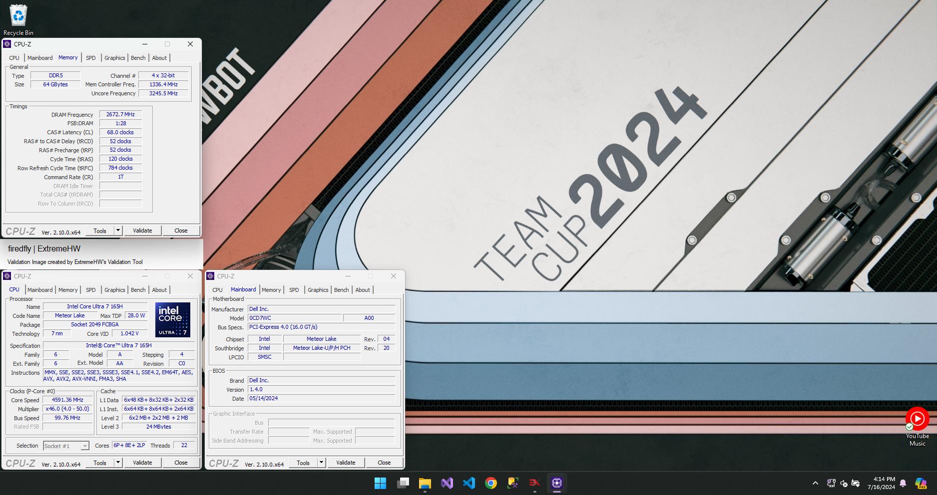The image size is (937, 495).
Task: Open the About tab in Memory window
Action: point(159,58)
